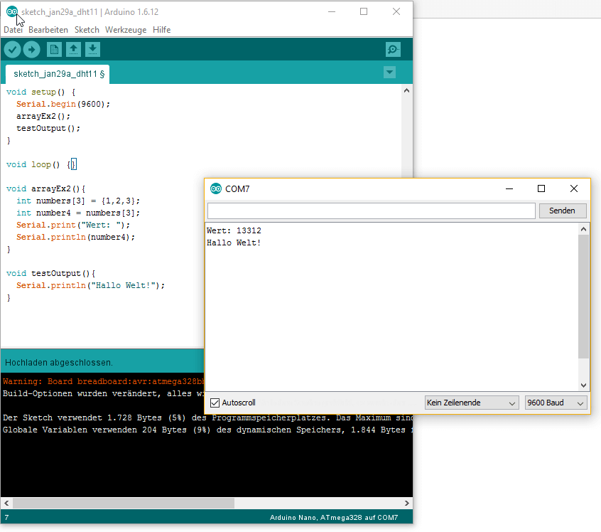Click the serial monitor scroll-down arrow
The width and height of the screenshot is (601, 532).
(x=583, y=385)
